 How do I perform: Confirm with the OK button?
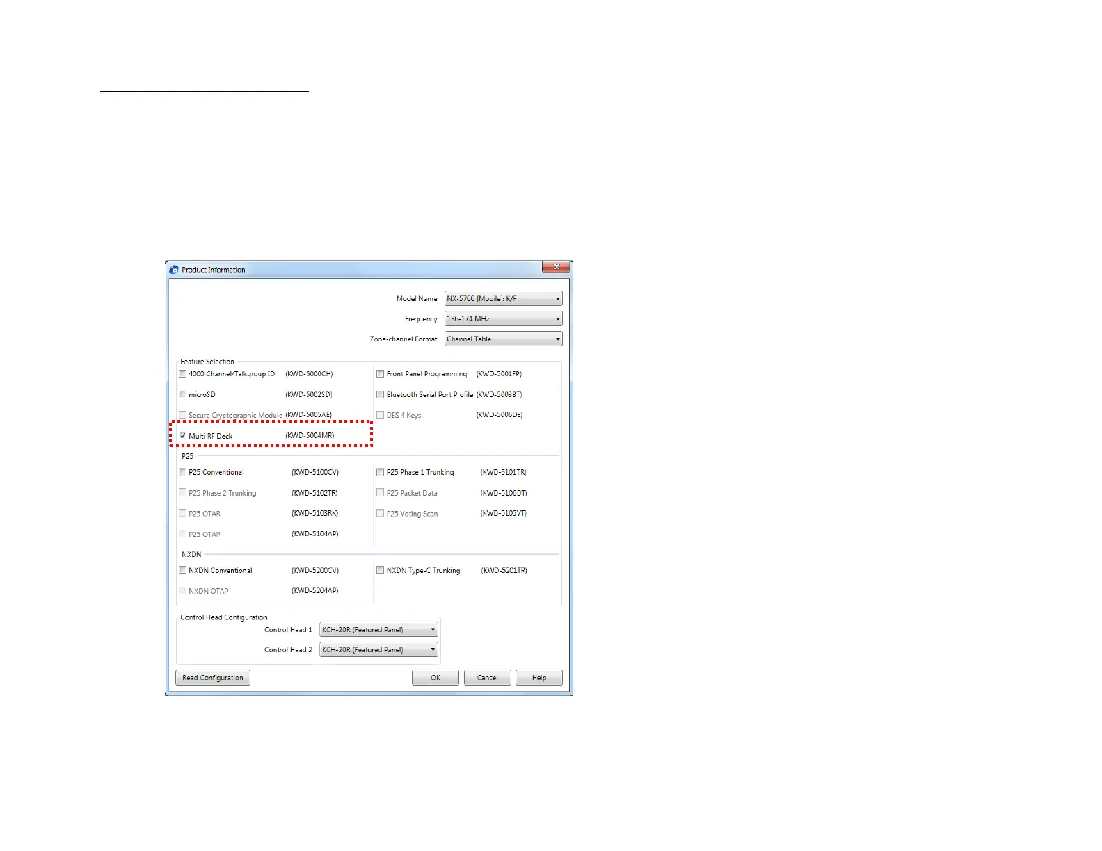pos(436,678)
